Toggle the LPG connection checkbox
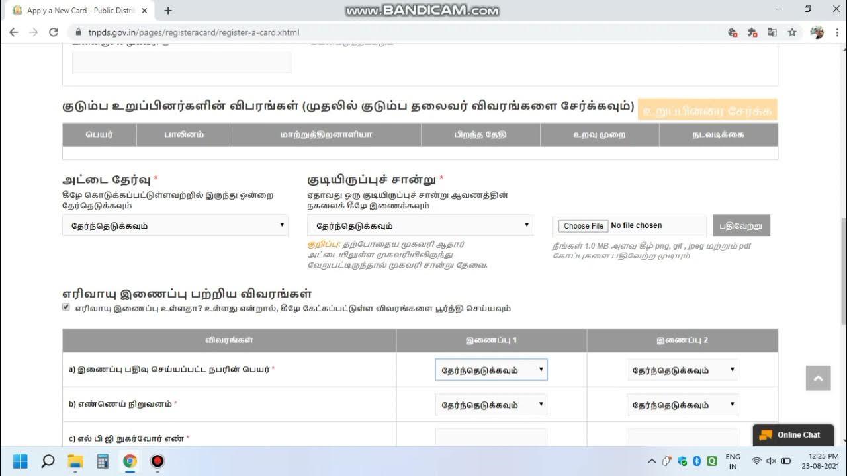The image size is (847, 476). point(66,307)
